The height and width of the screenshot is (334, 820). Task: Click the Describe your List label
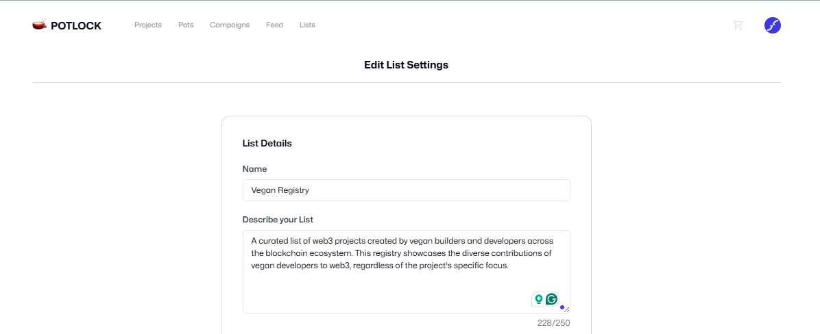pos(278,220)
